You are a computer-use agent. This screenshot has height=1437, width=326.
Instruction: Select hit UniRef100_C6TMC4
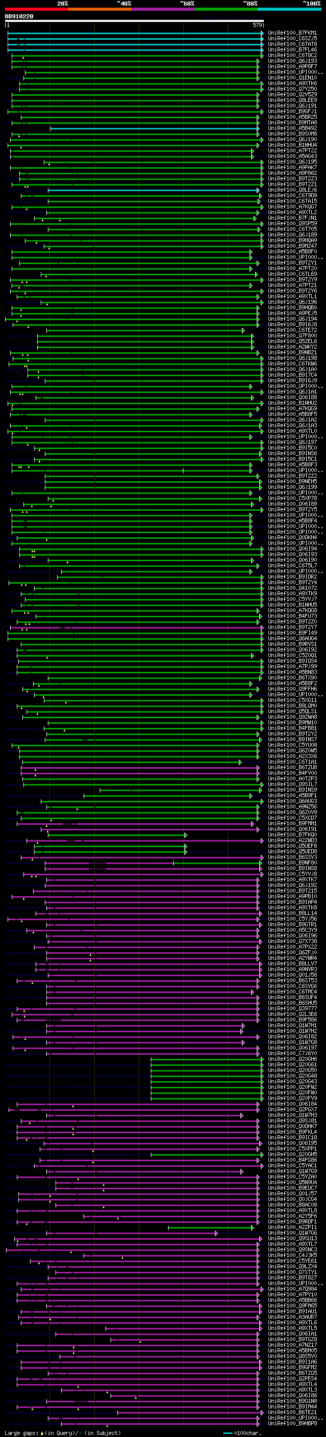[292, 992]
